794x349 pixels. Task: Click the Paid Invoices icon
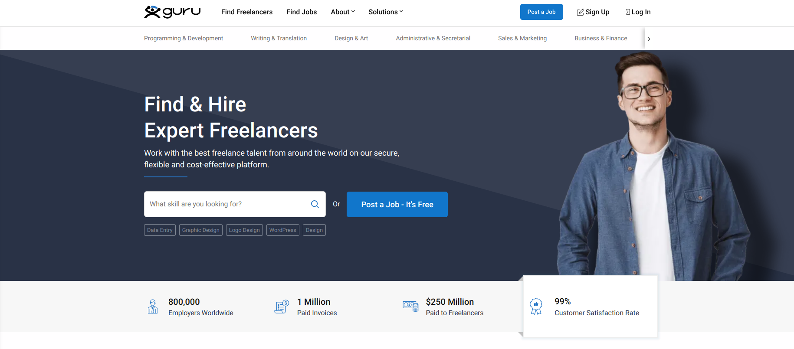point(282,307)
